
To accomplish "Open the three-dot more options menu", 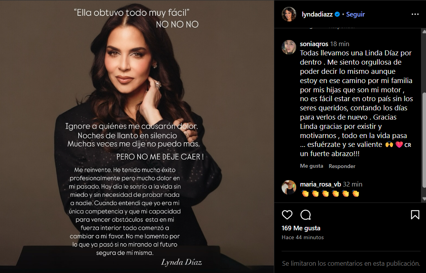I will click(x=415, y=14).
